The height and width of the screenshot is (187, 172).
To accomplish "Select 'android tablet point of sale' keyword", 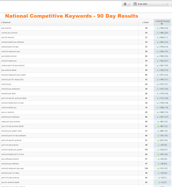I will [x=12, y=103].
